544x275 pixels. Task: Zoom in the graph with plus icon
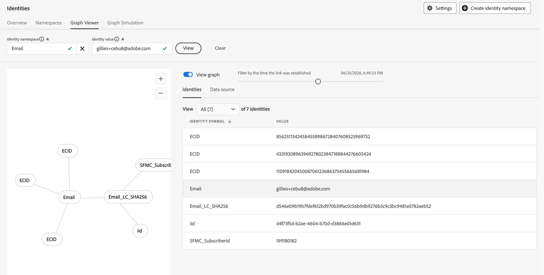[161, 79]
